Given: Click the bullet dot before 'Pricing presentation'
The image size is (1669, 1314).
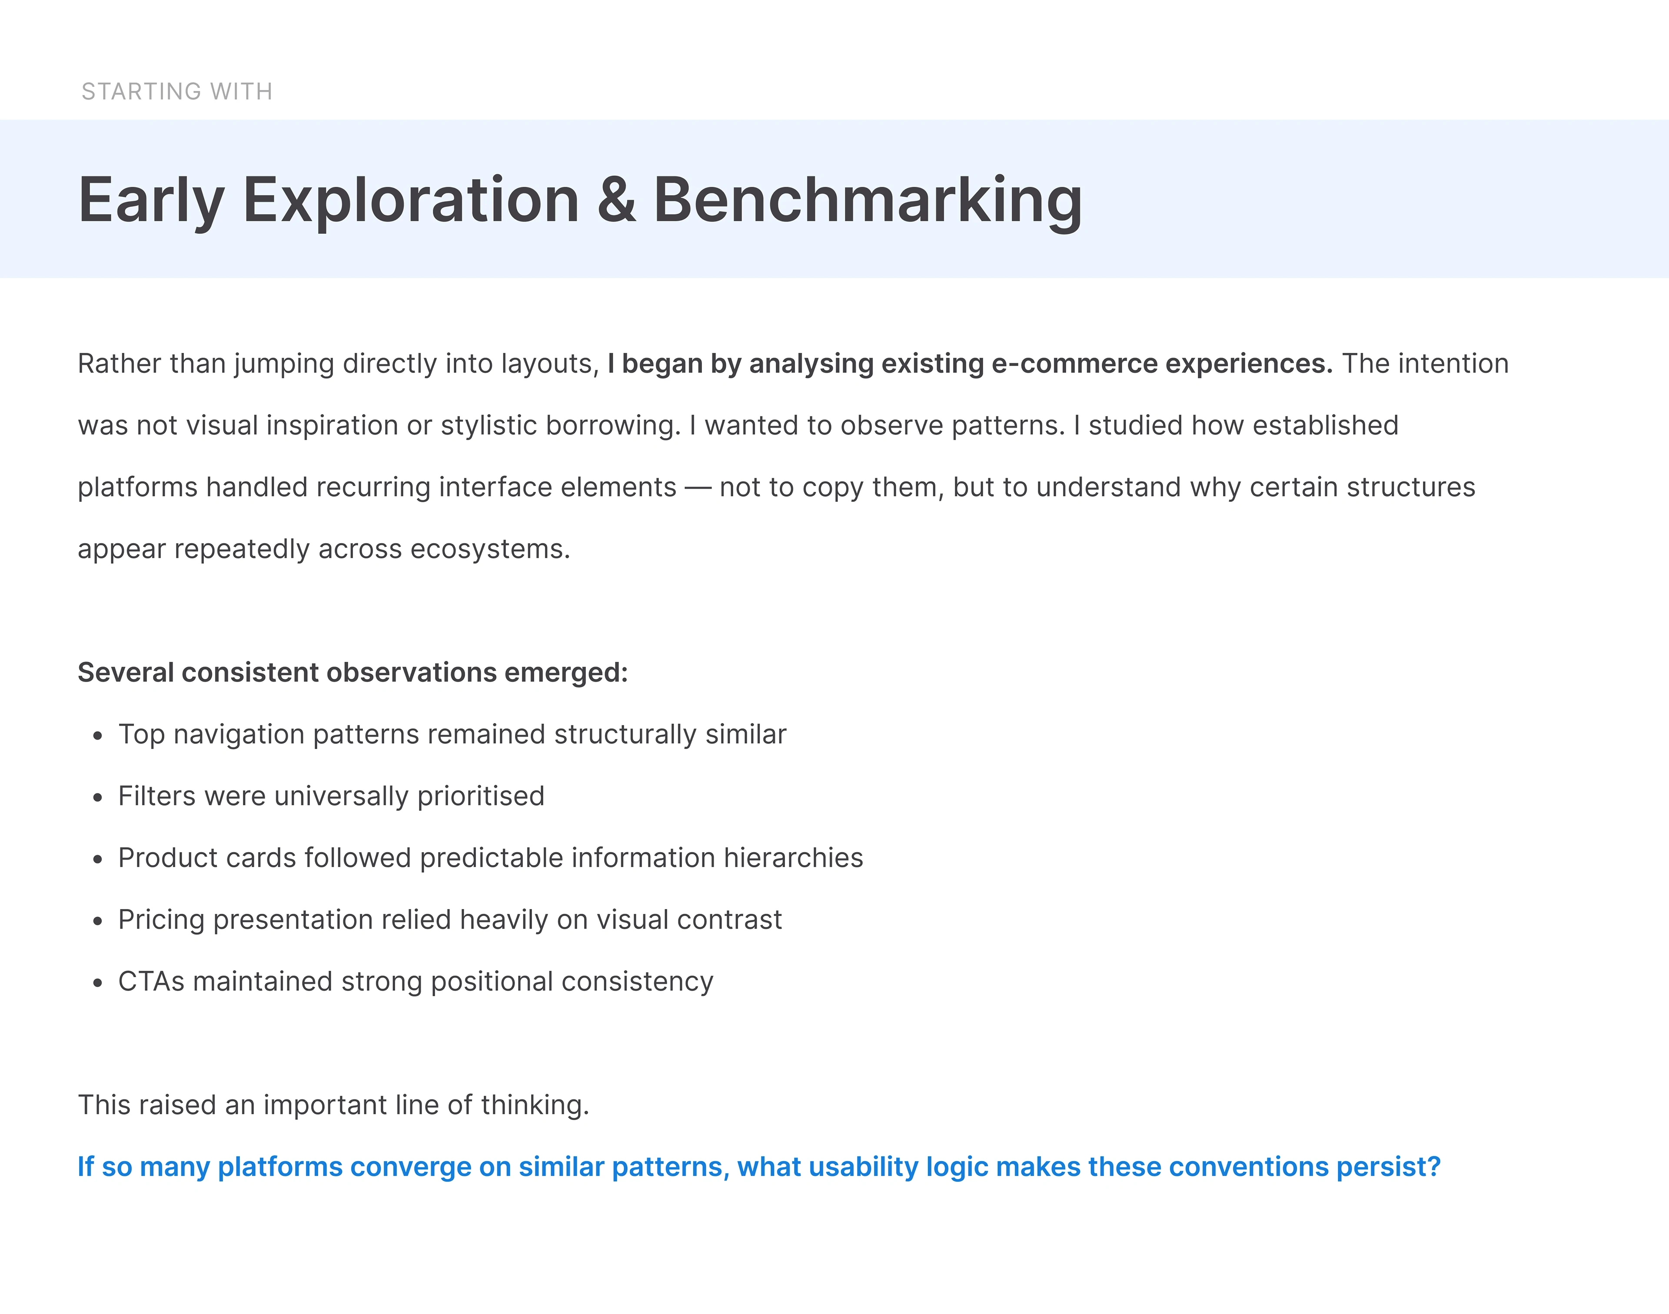Looking at the screenshot, I should click(x=97, y=922).
